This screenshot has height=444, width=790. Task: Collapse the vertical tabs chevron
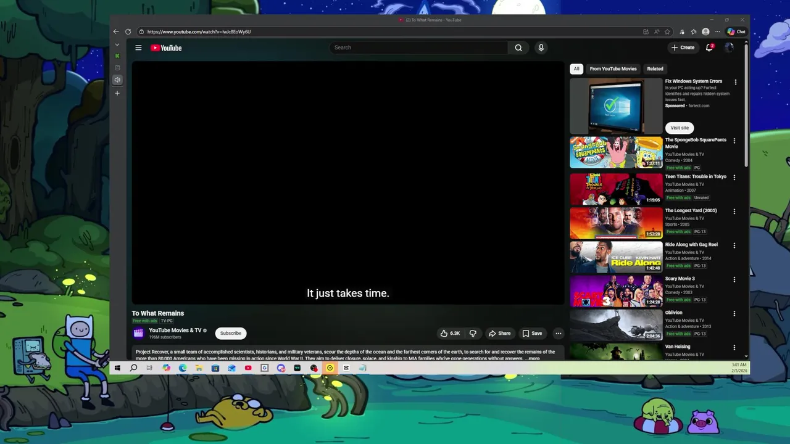tap(117, 44)
